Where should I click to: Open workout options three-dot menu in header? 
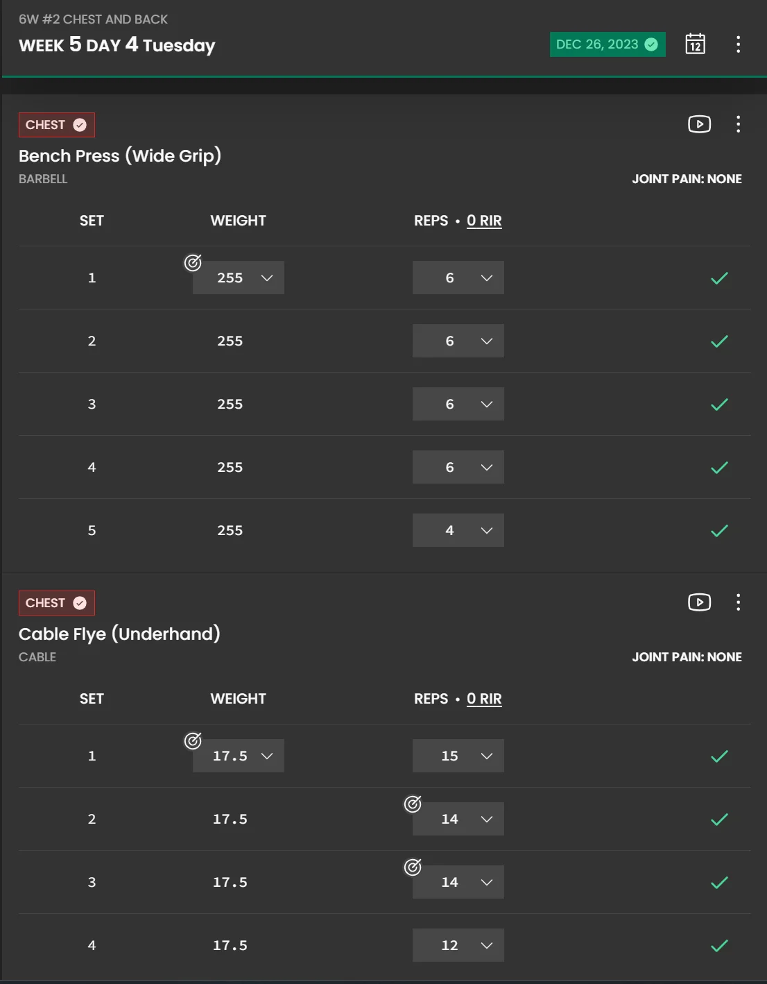point(738,44)
